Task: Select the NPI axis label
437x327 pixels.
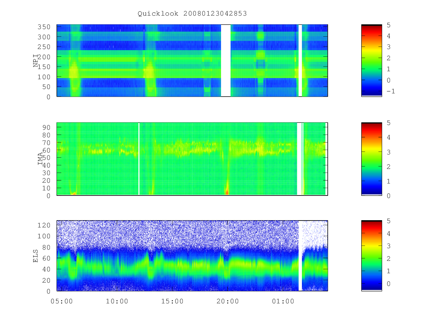Action: (x=36, y=61)
